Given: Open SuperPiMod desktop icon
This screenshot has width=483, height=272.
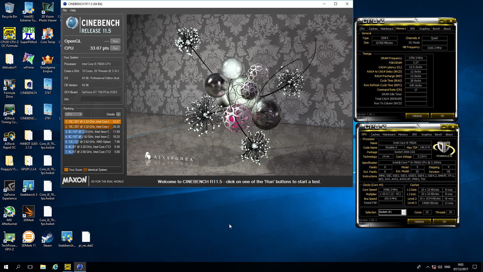Looking at the screenshot, I should (29, 36).
